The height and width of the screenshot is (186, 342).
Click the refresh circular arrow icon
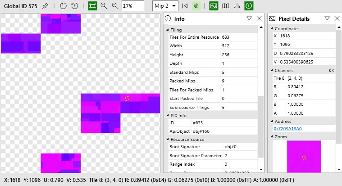63,6
